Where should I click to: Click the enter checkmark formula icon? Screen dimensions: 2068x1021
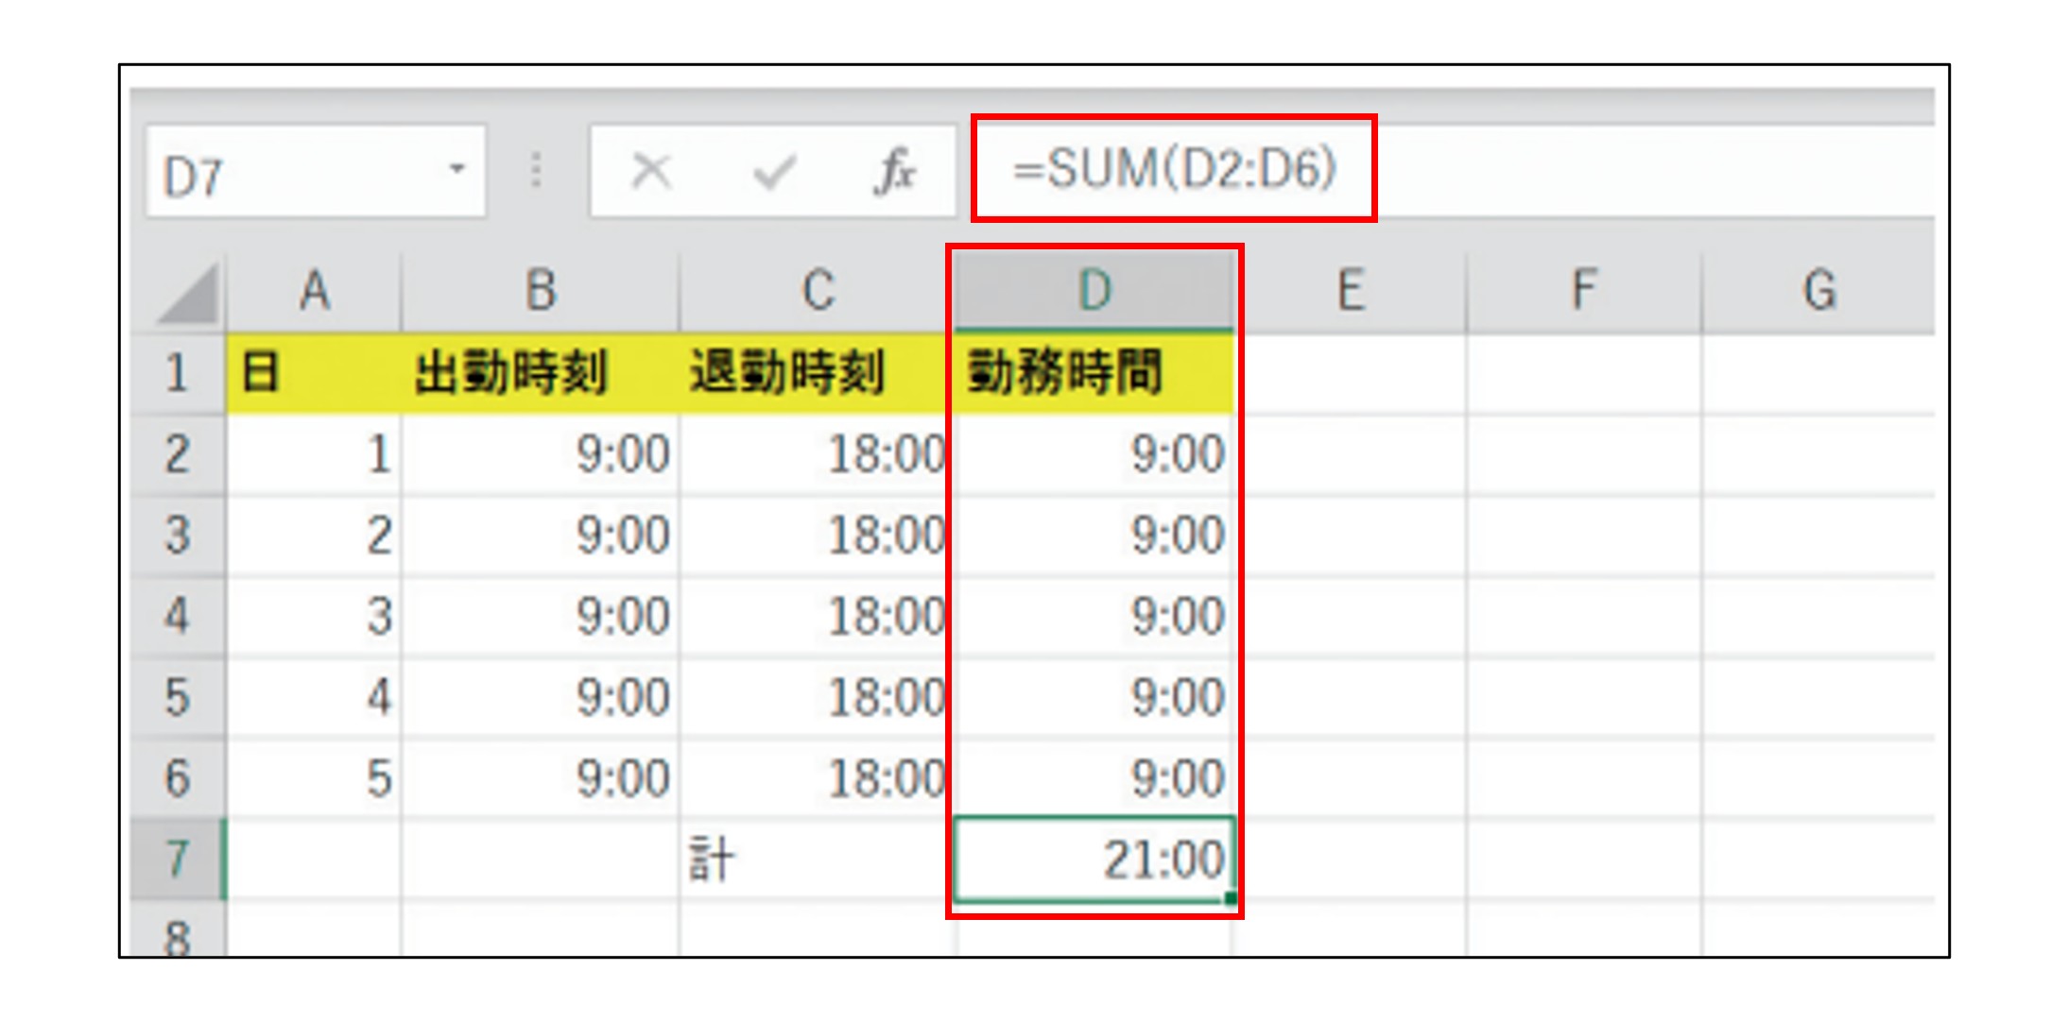pyautogui.click(x=774, y=173)
